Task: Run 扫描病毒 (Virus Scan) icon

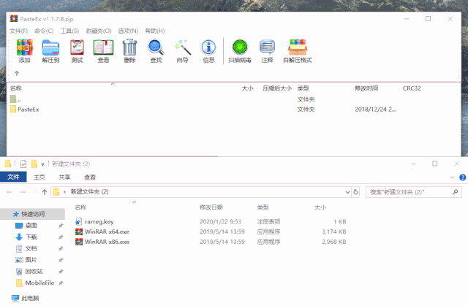Action: point(240,50)
